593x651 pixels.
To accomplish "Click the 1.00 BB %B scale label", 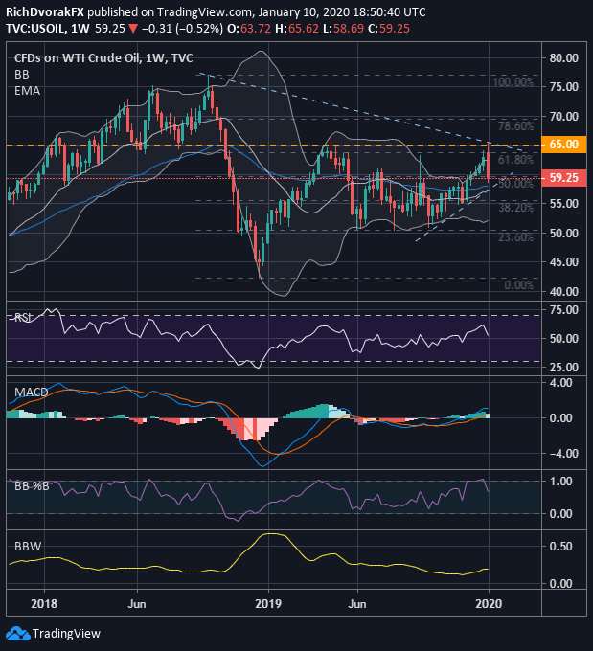I will click(x=561, y=482).
